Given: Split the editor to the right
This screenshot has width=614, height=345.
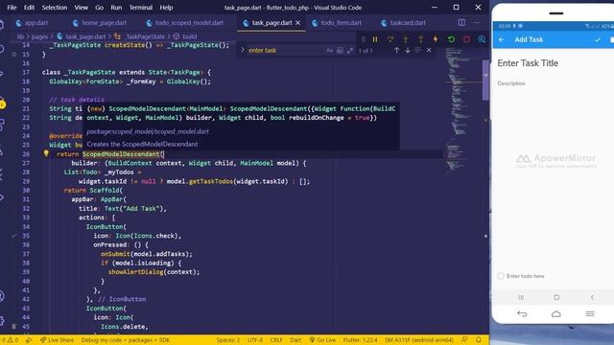Looking at the screenshot, I should click(x=461, y=23).
